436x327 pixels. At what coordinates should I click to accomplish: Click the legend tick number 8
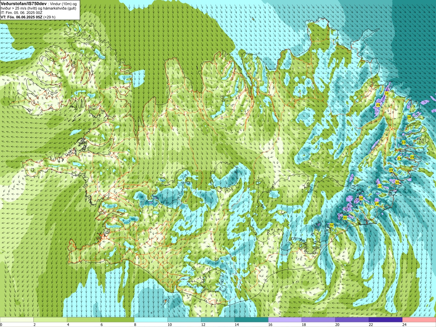pos(135,325)
